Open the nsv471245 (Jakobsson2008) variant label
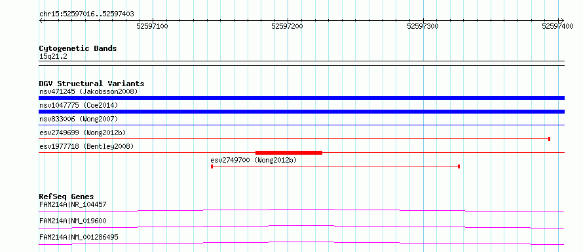This screenshot has height=252, width=583. [88, 91]
